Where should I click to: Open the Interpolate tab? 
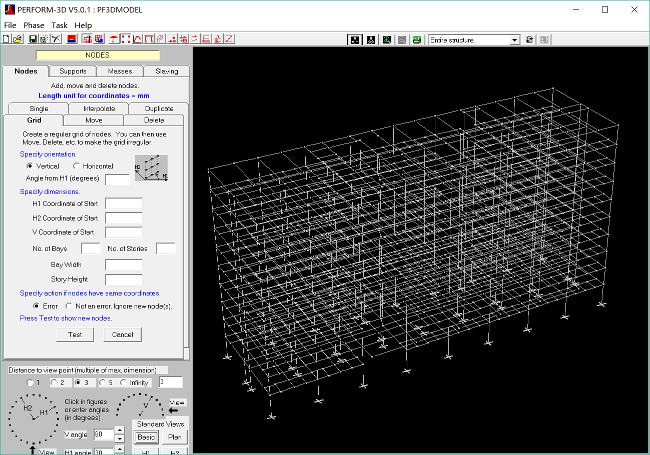99,108
